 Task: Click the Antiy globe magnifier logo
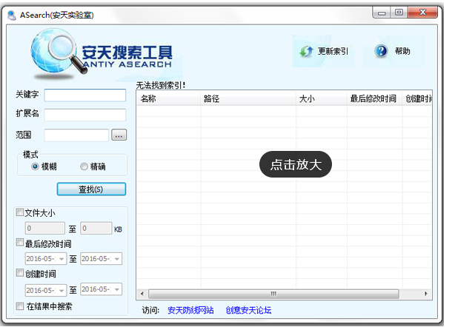(x=58, y=54)
